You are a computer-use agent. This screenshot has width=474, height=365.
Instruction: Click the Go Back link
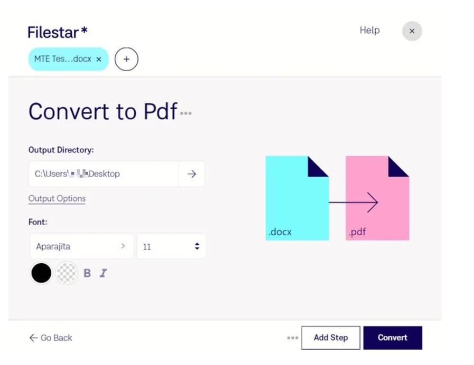tap(50, 338)
